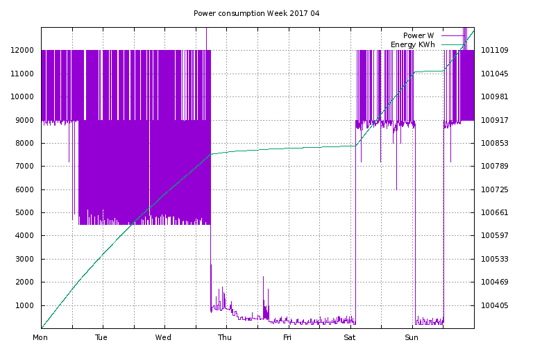The width and height of the screenshot is (533, 347).
Task: Click the 100469 right-axis value
Action: click(x=495, y=282)
